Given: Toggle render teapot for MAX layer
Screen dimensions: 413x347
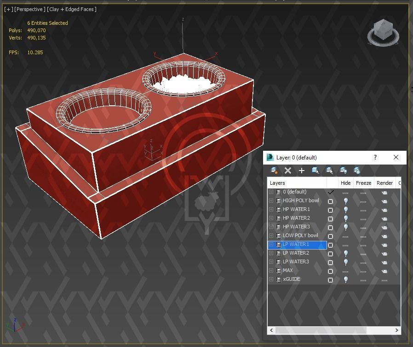Looking at the screenshot, I should 384,271.
